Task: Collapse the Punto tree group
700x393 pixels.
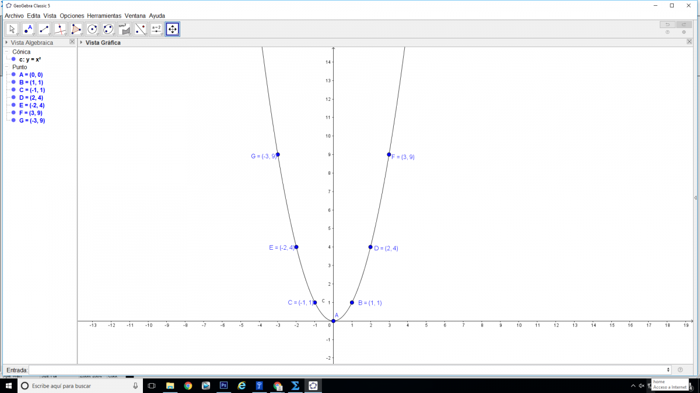Action: (8, 67)
